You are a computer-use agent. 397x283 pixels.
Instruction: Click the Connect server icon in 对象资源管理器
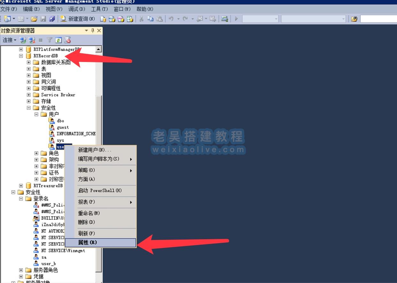pos(23,40)
